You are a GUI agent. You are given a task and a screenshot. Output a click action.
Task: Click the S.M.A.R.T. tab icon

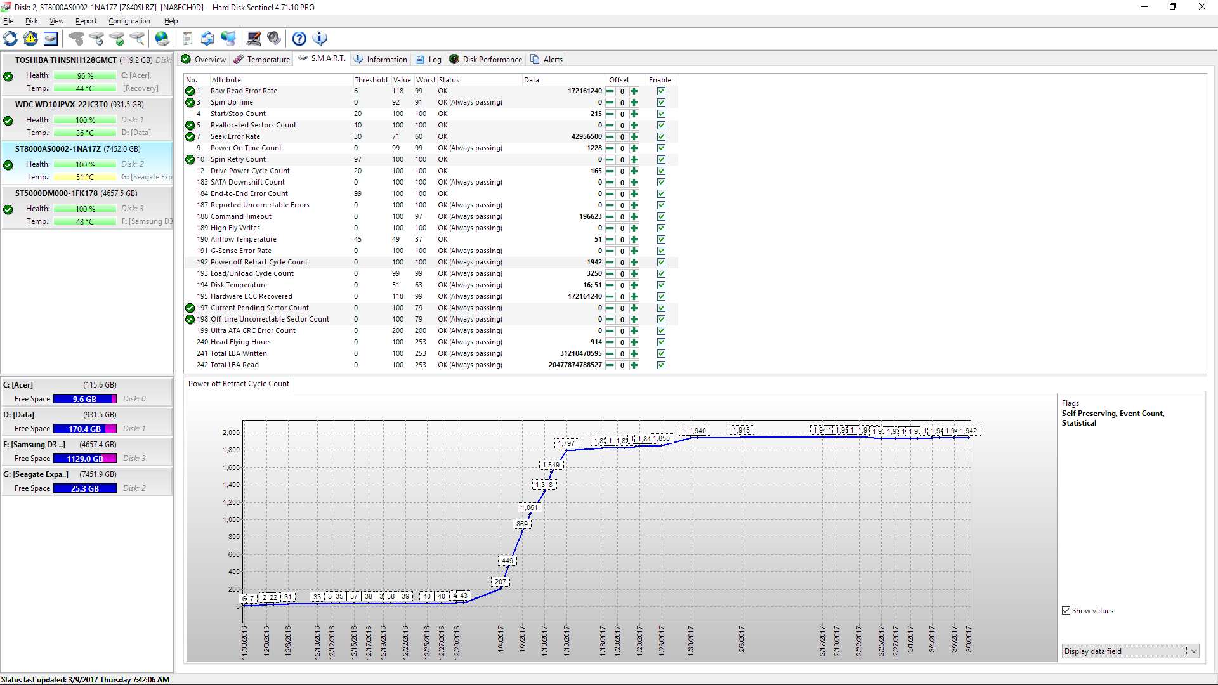point(302,58)
